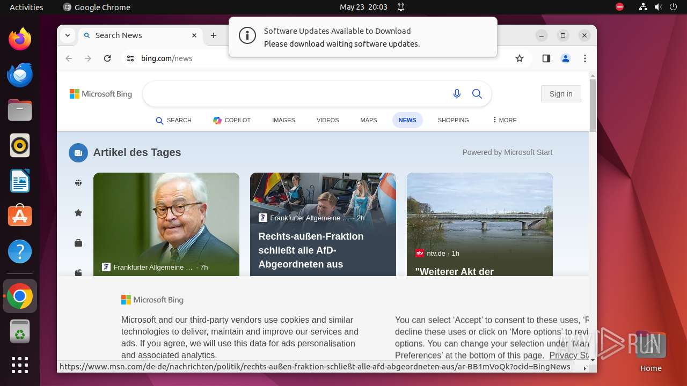Image resolution: width=687 pixels, height=386 pixels.
Task: Switch to the SEARCH tab
Action: [x=173, y=120]
